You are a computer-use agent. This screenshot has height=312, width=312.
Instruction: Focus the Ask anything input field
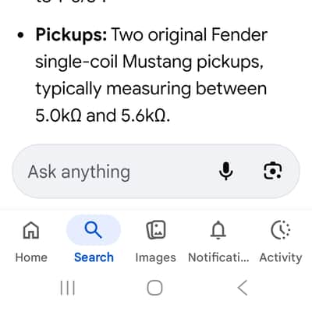(x=156, y=172)
